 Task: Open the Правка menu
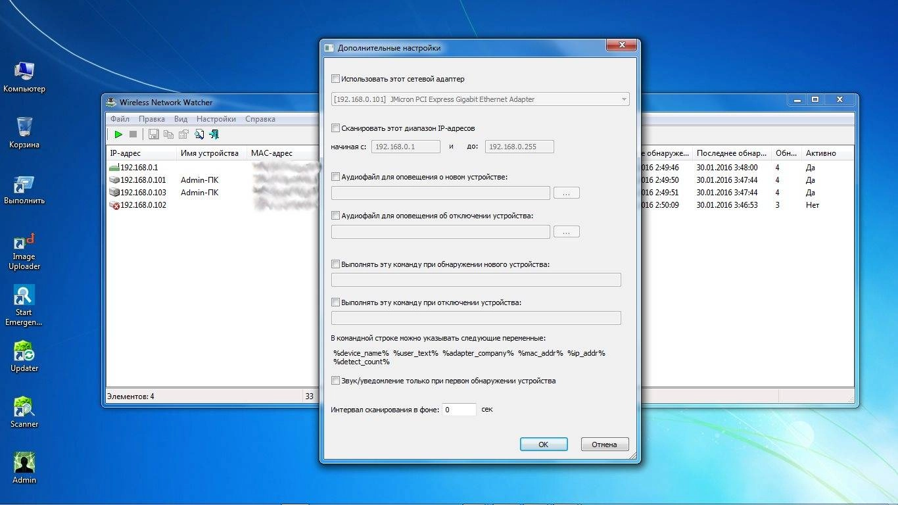pos(152,119)
